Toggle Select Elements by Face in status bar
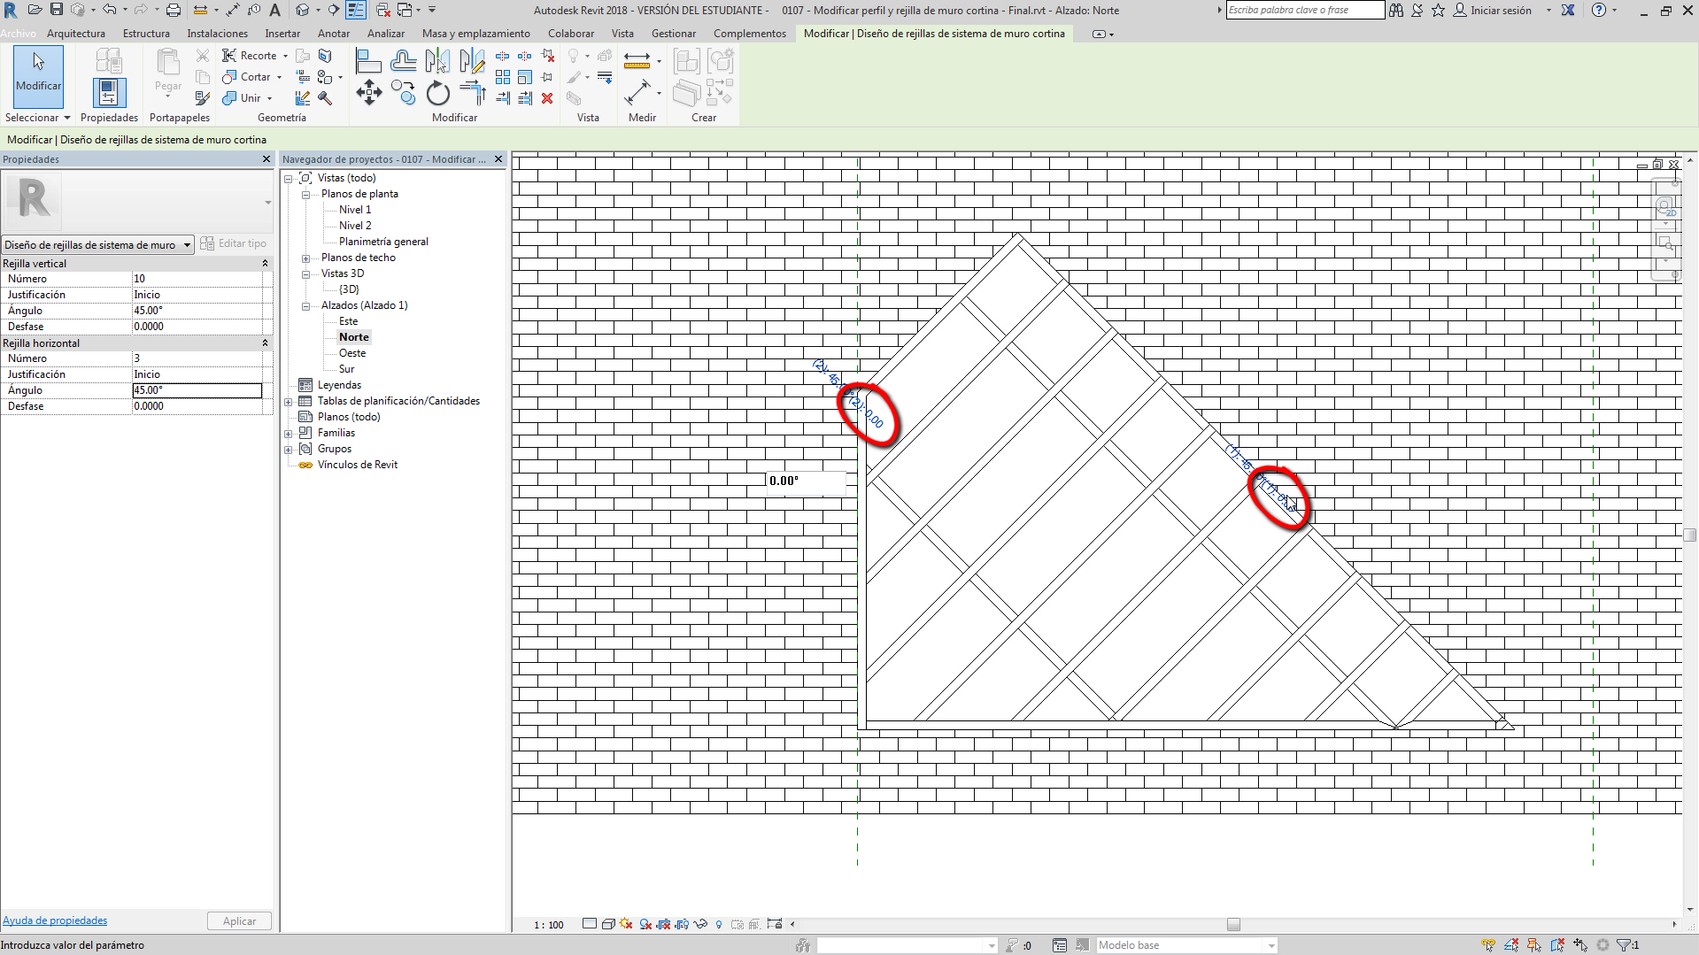 [1557, 945]
